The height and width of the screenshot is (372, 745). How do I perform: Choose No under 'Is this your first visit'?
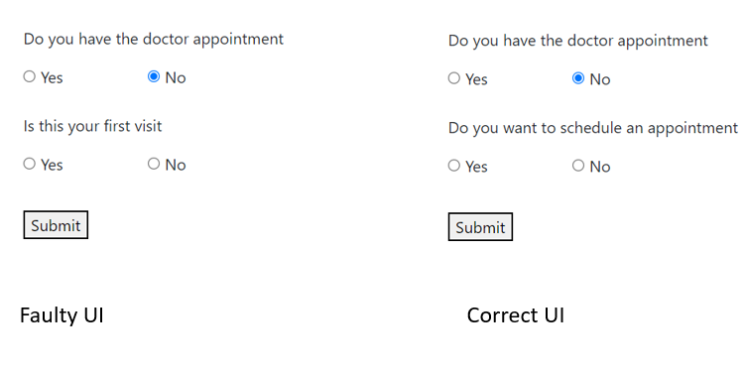154,164
